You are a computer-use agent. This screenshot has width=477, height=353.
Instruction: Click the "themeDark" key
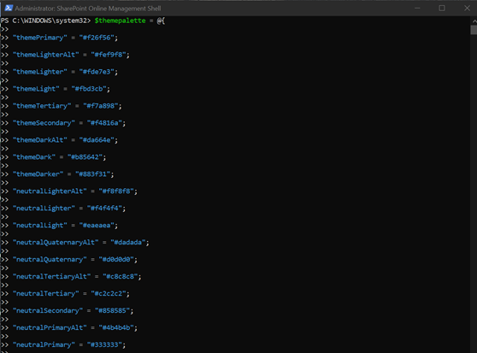[x=34, y=157]
